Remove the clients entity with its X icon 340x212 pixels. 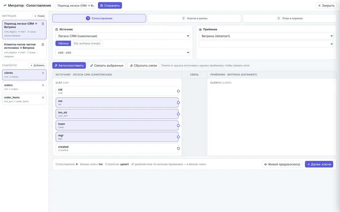pos(43,73)
